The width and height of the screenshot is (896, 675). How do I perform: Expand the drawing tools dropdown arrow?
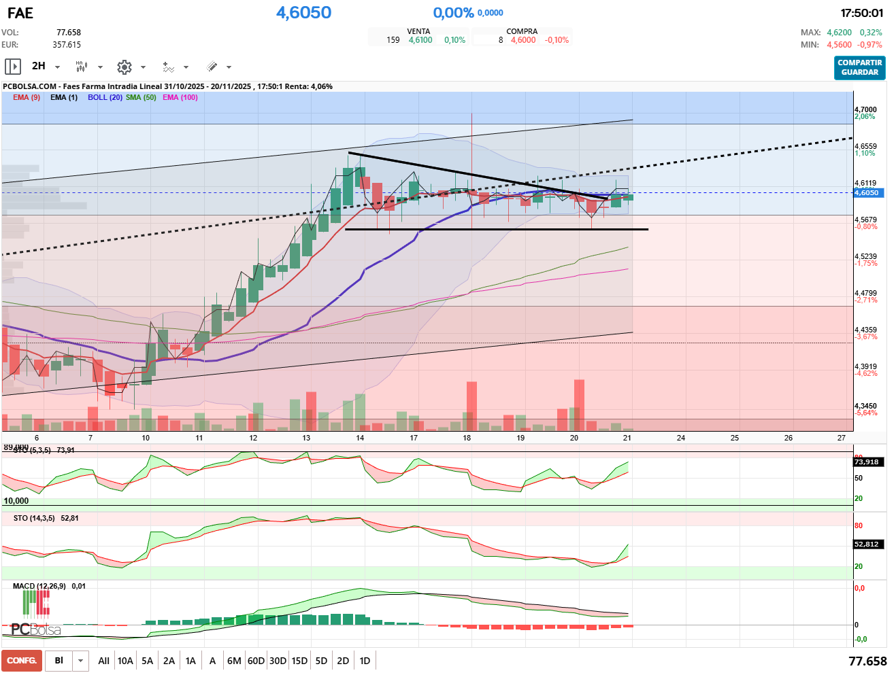pyautogui.click(x=229, y=67)
